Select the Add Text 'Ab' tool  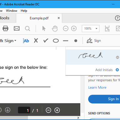[x=26, y=41]
